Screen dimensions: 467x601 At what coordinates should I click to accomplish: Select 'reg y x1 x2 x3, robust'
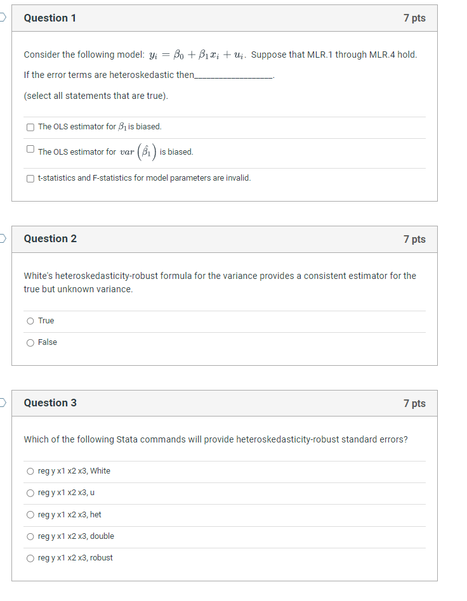click(30, 558)
